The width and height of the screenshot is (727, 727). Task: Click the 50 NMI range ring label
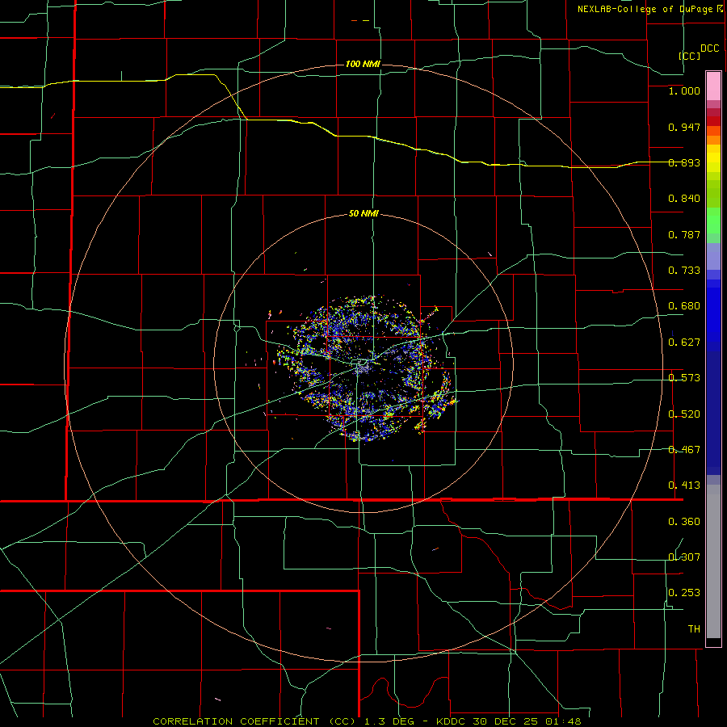(x=363, y=214)
